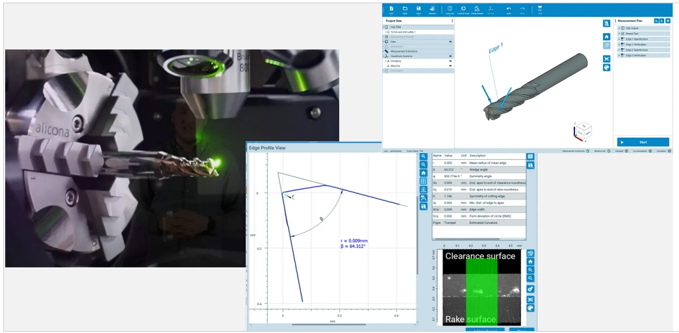Image resolution: width=679 pixels, height=333 pixels.
Task: Select the Measurement Definitions tree row
Action: point(418,51)
